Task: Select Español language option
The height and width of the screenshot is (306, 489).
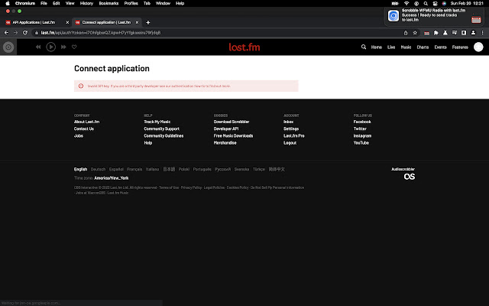Action: click(x=116, y=169)
